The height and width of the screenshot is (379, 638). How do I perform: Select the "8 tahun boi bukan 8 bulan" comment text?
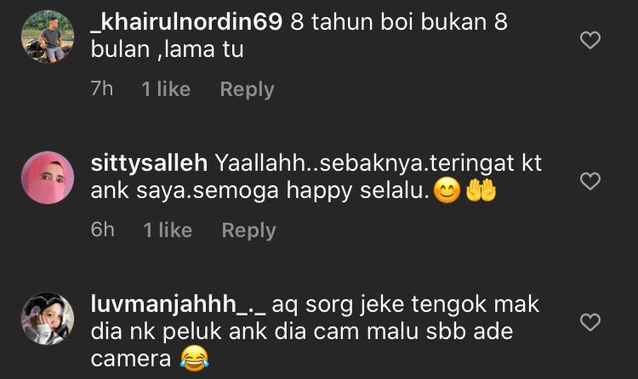point(299,36)
